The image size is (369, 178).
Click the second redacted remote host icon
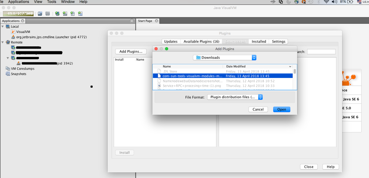[13, 53]
